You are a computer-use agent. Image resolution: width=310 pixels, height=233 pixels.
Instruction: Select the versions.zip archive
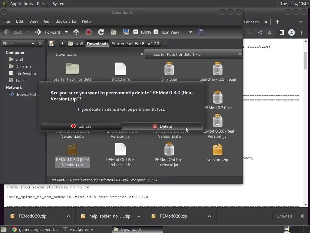click(x=218, y=153)
